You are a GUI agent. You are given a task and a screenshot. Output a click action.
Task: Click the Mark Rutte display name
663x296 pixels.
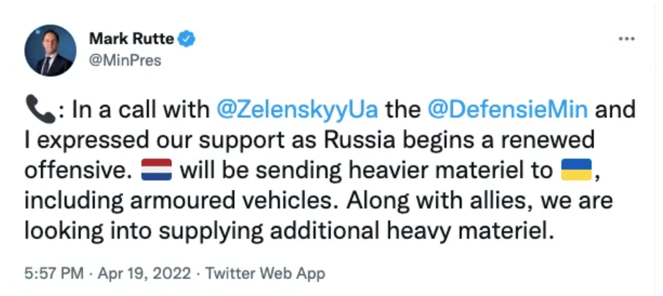(131, 39)
